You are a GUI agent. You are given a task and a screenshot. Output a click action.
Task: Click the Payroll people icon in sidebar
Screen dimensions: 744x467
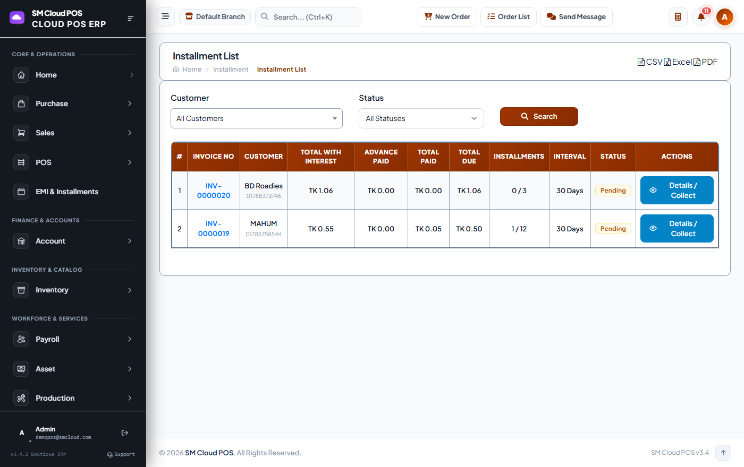(x=21, y=339)
